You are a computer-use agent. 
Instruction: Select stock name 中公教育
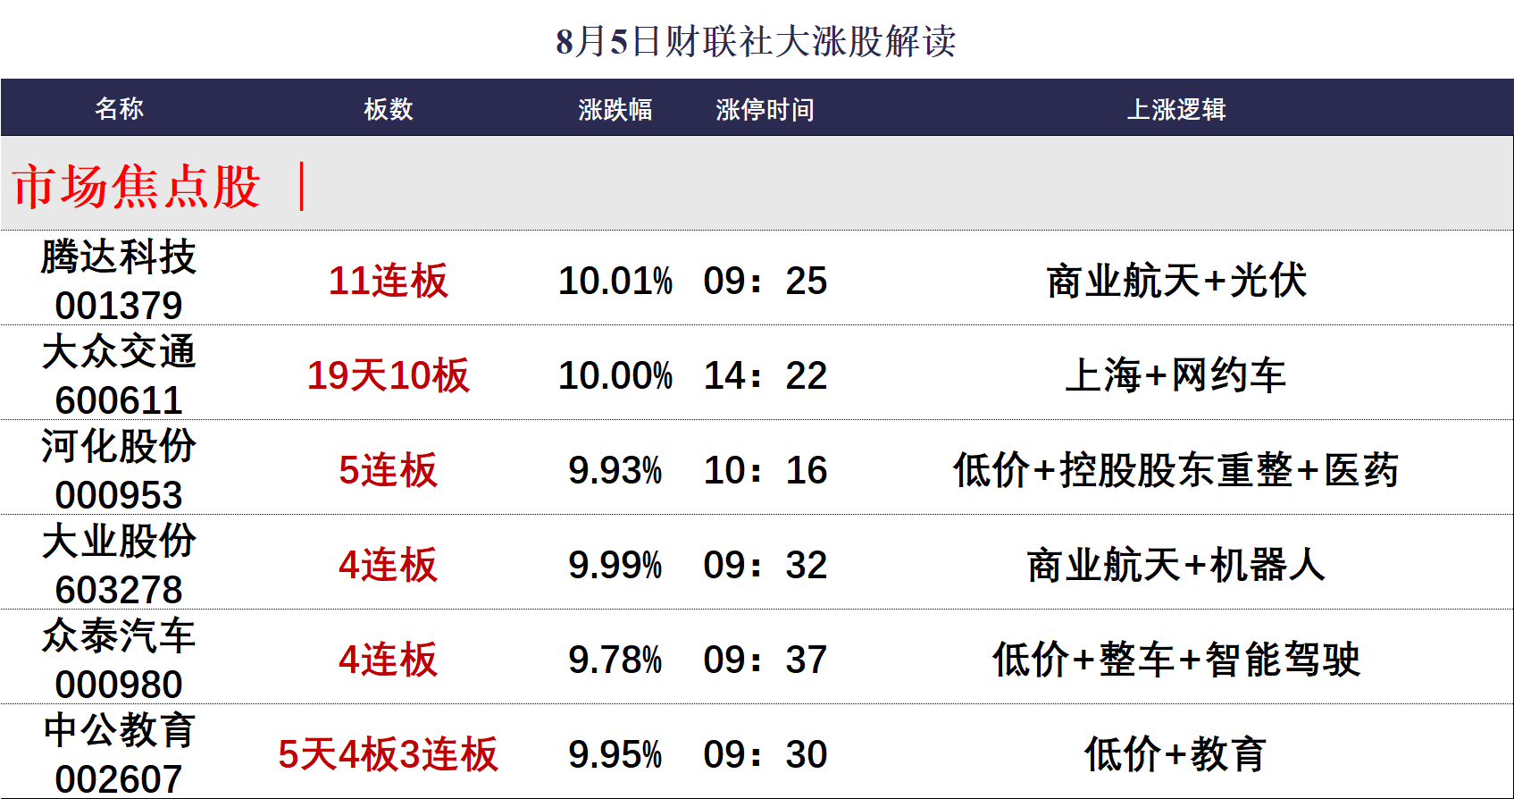[x=119, y=730]
